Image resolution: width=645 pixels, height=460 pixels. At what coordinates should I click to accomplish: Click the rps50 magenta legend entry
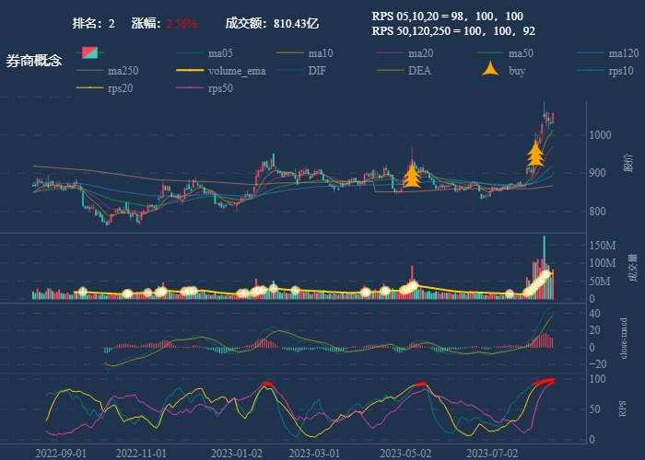tap(219, 88)
